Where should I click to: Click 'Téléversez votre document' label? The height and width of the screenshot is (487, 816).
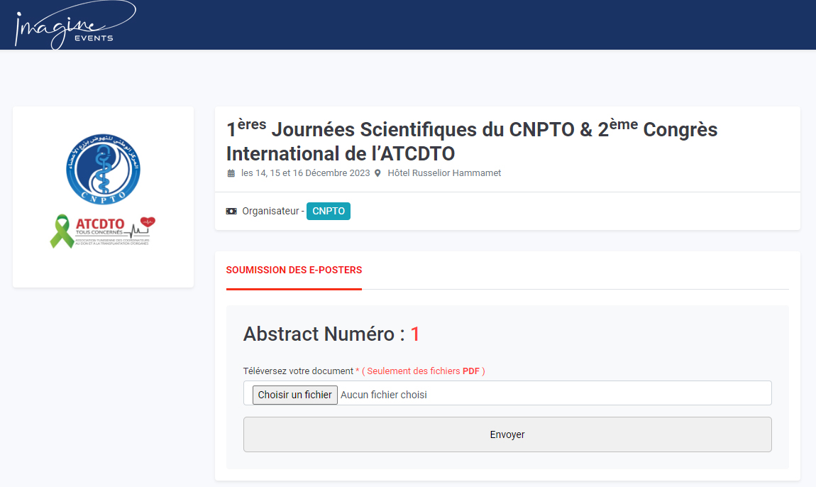point(298,371)
